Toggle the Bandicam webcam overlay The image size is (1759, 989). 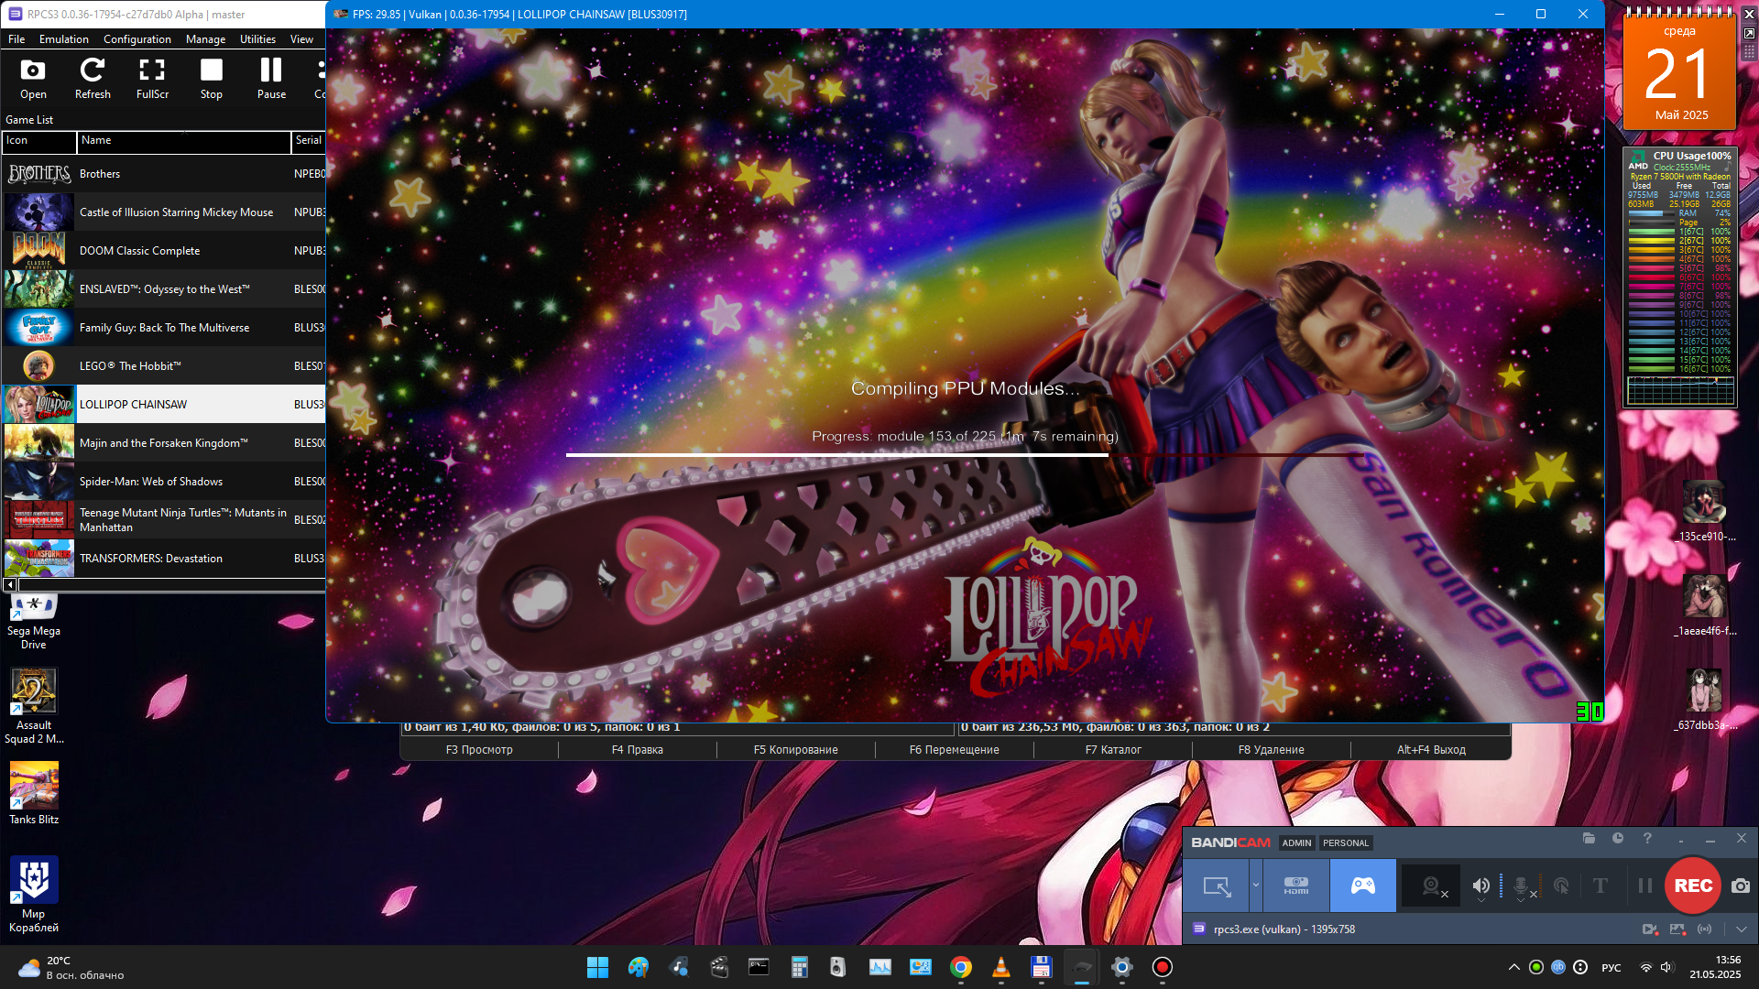pyautogui.click(x=1432, y=886)
